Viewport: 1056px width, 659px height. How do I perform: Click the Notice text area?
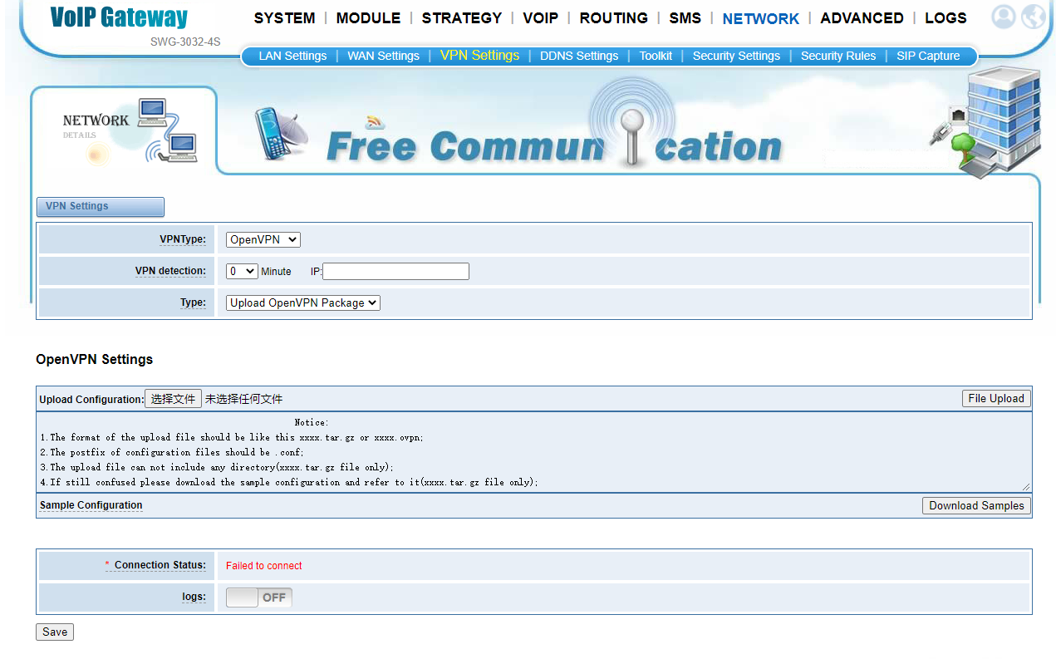click(533, 451)
